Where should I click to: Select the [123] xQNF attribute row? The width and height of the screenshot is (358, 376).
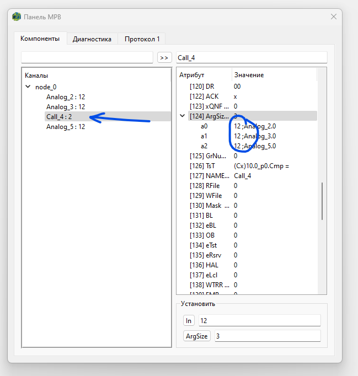pos(253,106)
